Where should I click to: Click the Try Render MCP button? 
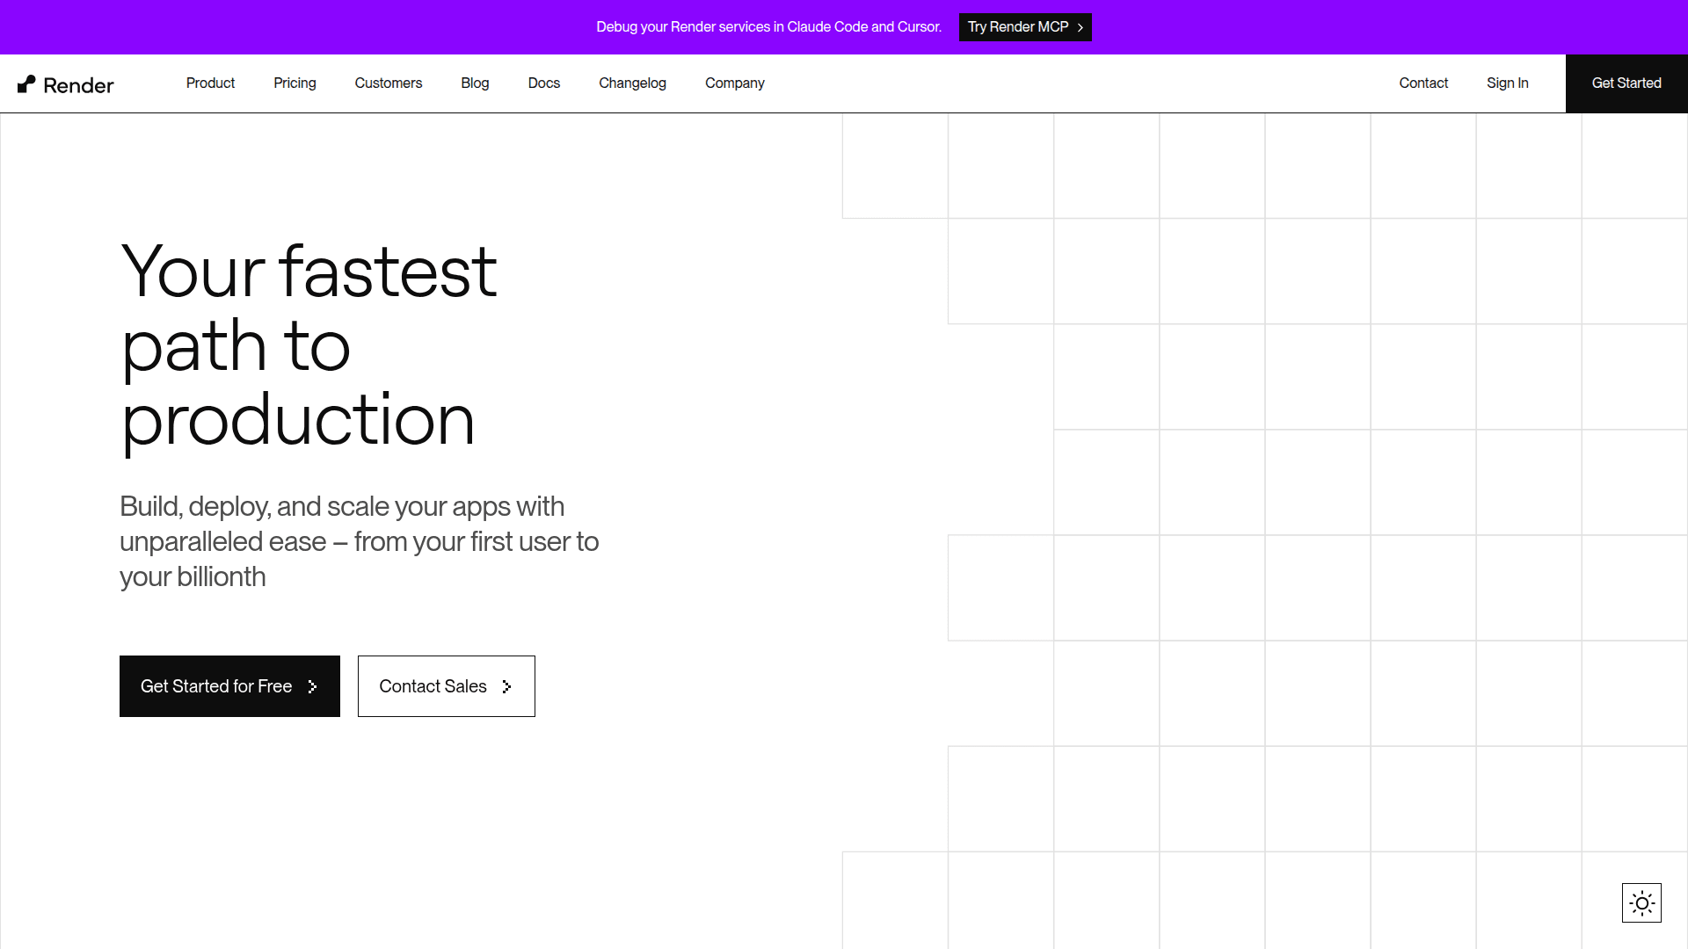1018,27
